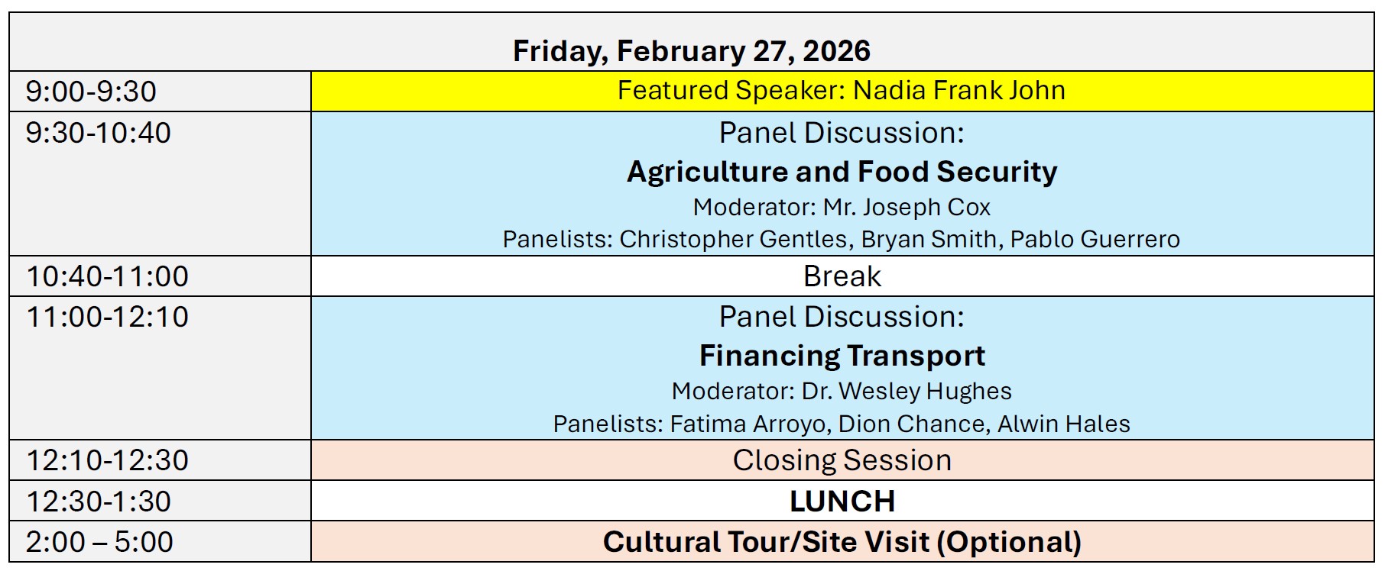
Task: Select the 12:10-12:30 time cell
Action: coord(107,460)
